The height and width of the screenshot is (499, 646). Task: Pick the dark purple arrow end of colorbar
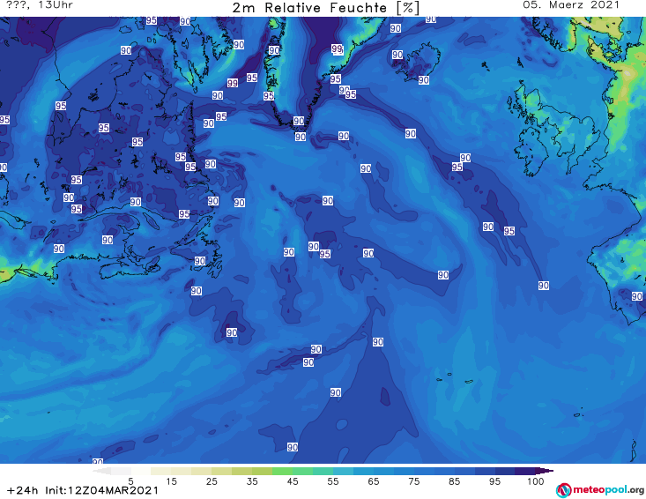point(545,471)
